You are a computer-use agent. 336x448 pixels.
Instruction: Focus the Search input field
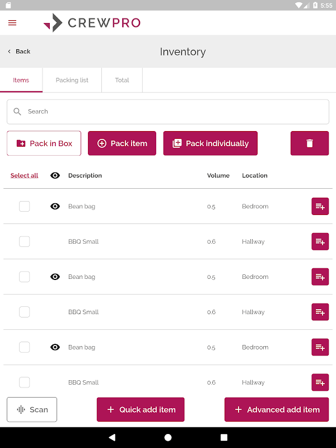168,112
